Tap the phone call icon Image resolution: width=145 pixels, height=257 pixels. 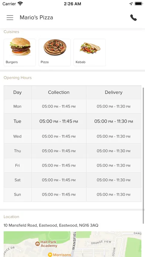point(133,17)
